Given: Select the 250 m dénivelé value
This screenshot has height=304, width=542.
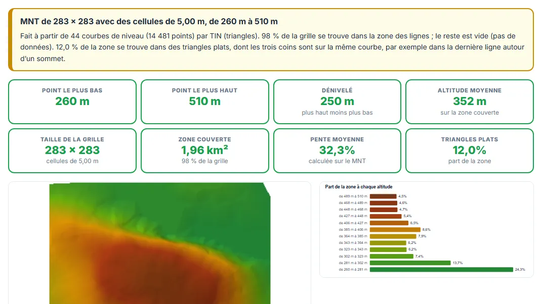Looking at the screenshot, I should (337, 102).
